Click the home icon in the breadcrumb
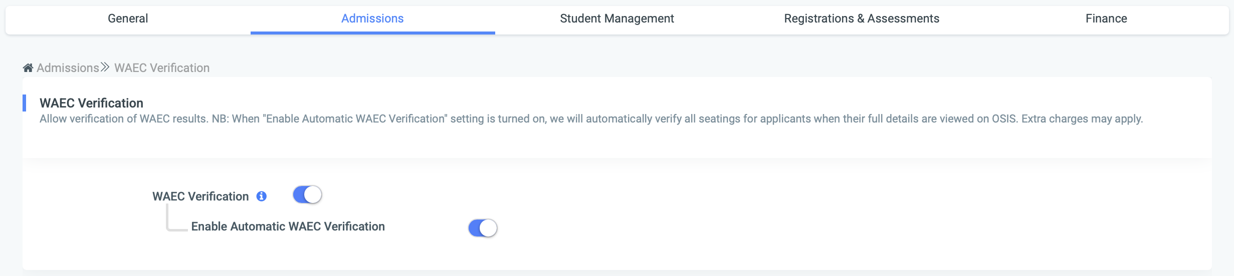Screen dimensions: 1234x276 [x=28, y=68]
